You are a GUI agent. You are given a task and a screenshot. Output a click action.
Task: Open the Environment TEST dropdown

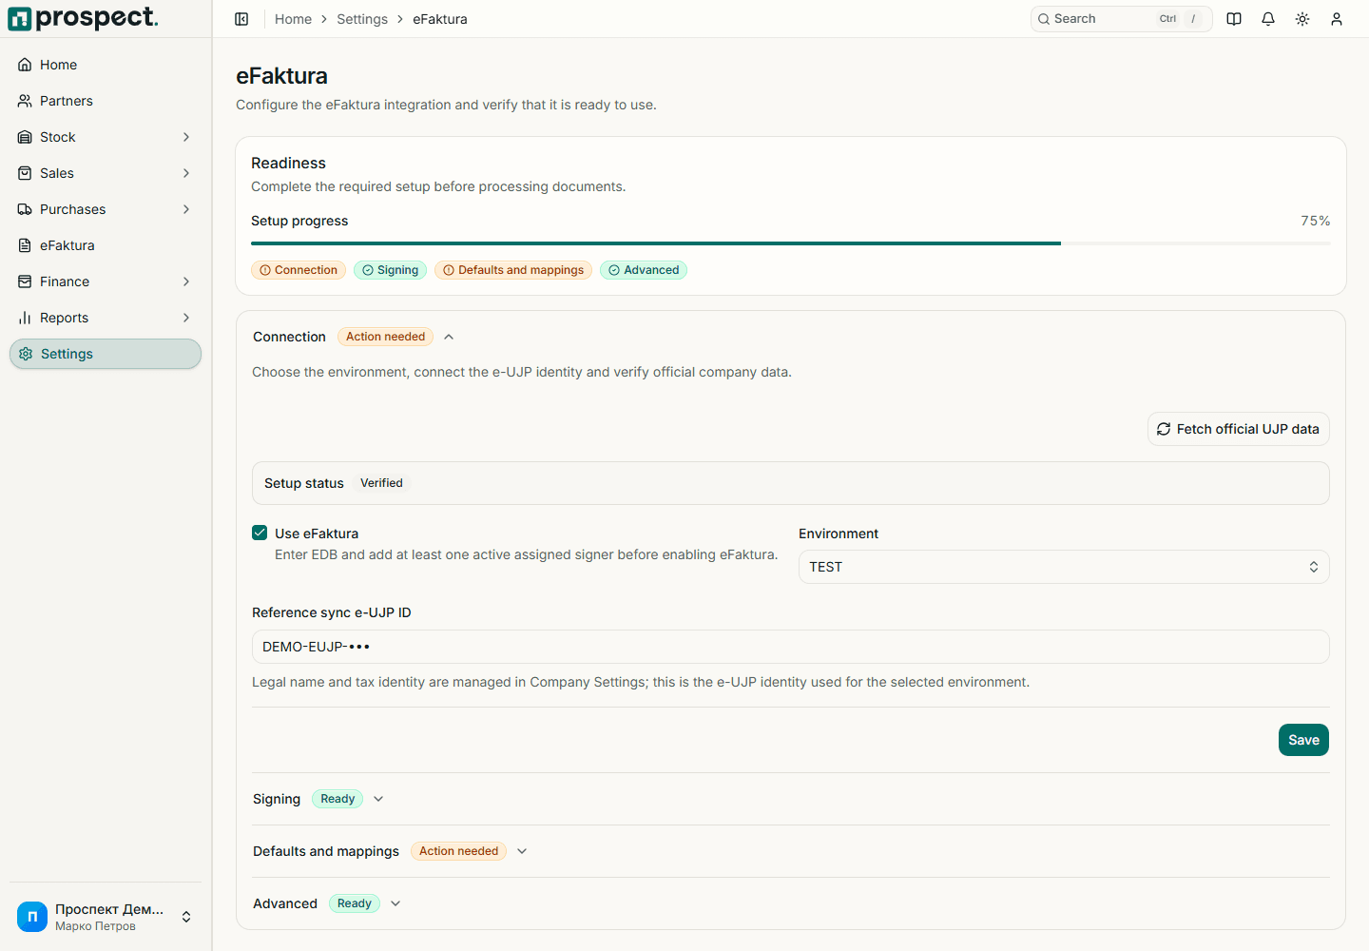[1064, 567]
